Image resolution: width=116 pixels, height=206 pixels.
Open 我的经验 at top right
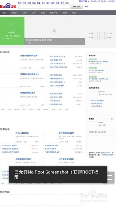point(94,1)
